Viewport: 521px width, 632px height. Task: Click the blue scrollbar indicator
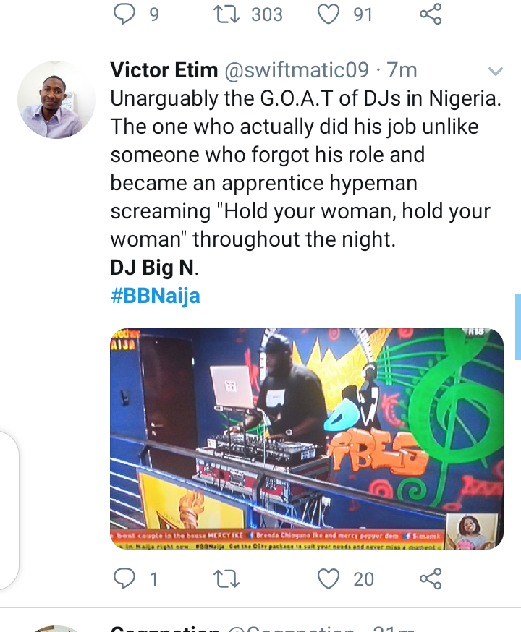click(518, 327)
